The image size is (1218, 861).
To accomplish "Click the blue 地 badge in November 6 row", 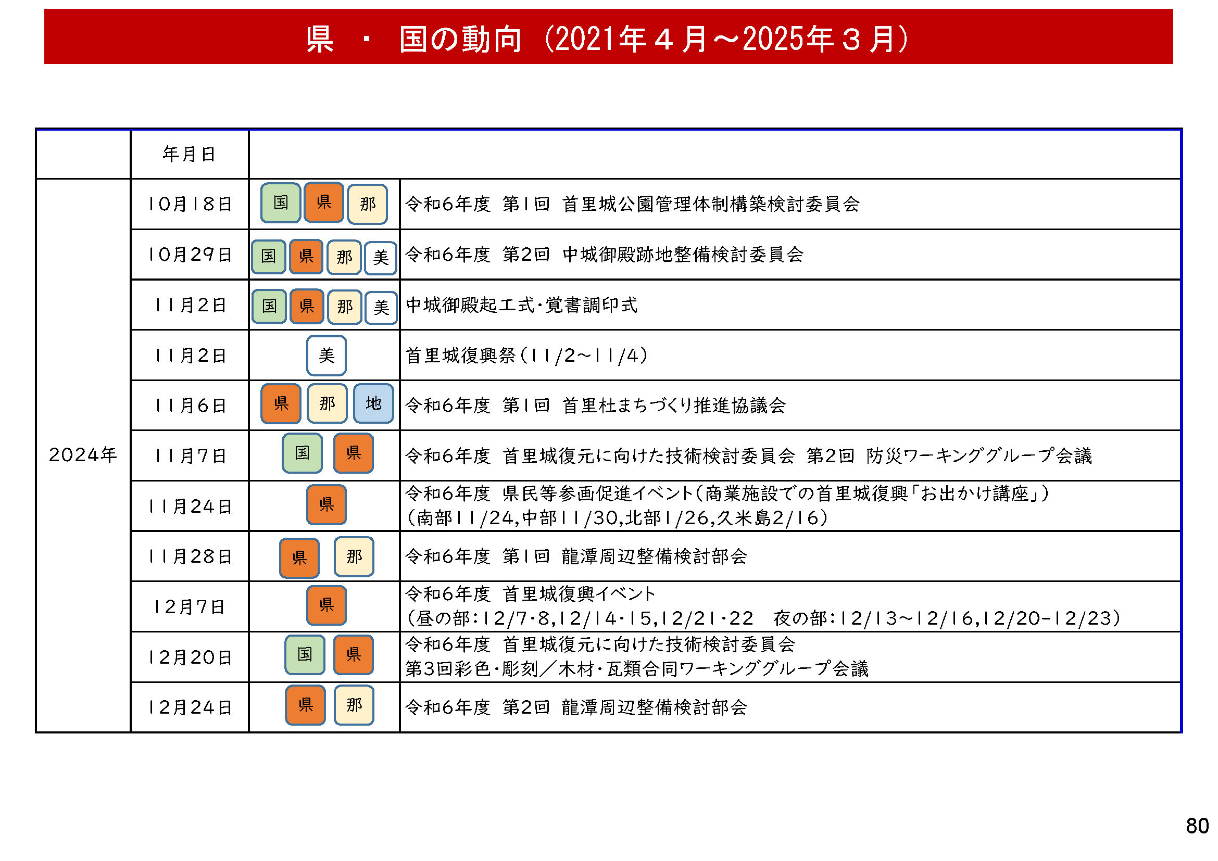I will tap(373, 403).
